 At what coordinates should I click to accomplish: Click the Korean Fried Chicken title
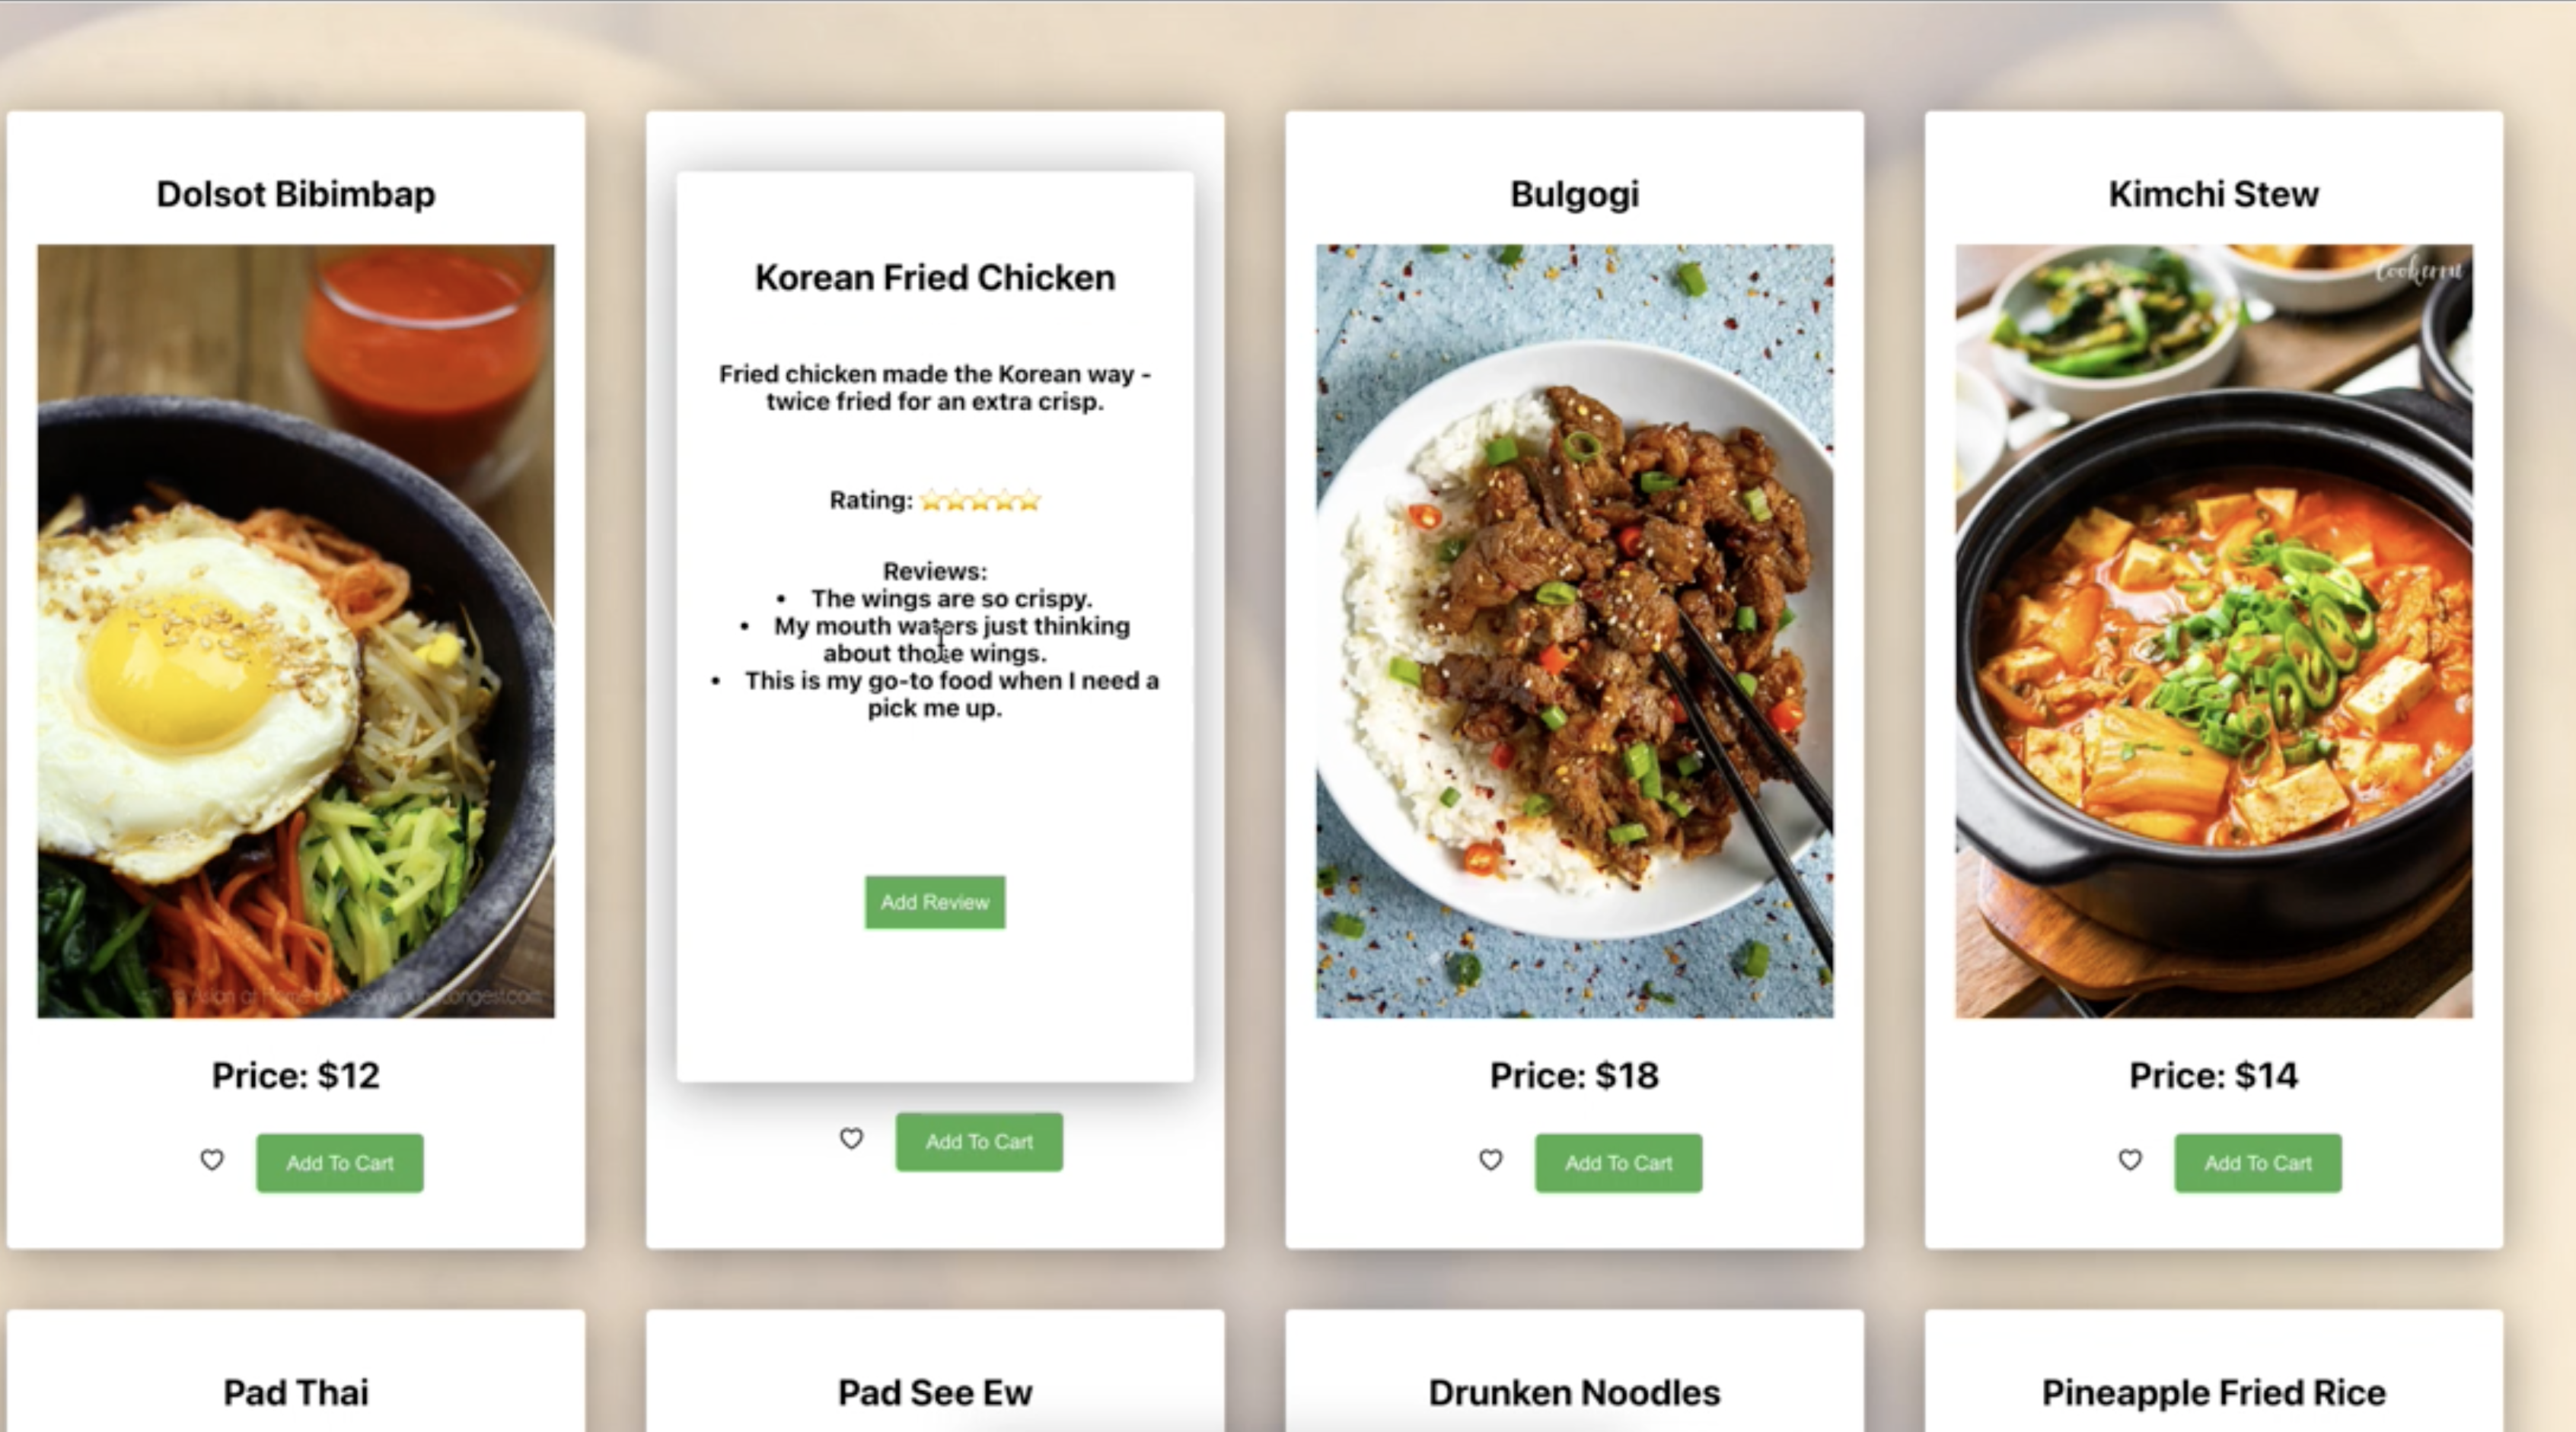coord(935,277)
